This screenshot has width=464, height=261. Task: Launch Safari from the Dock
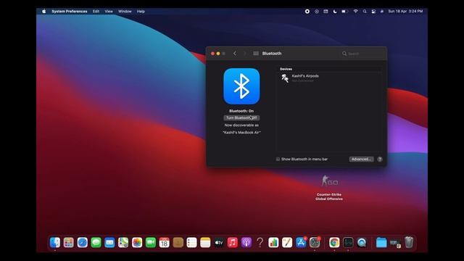82,243
